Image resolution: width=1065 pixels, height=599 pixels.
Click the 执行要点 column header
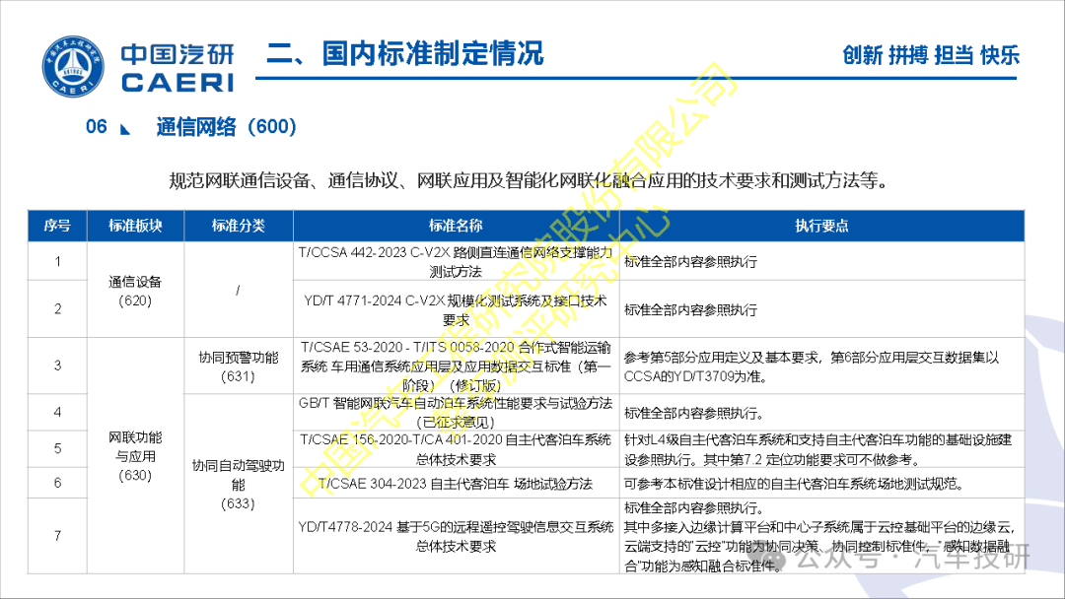821,226
